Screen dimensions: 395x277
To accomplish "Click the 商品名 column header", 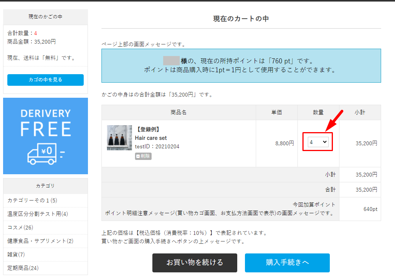I will [x=179, y=112].
